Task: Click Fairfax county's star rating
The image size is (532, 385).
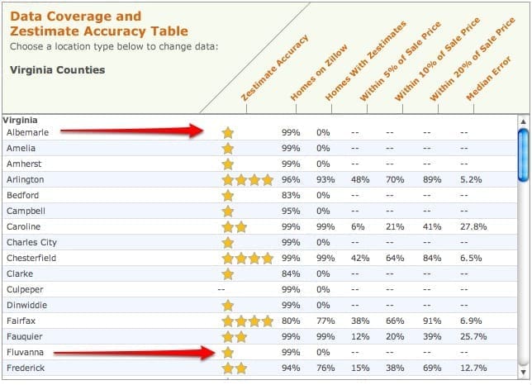Action: pos(248,321)
